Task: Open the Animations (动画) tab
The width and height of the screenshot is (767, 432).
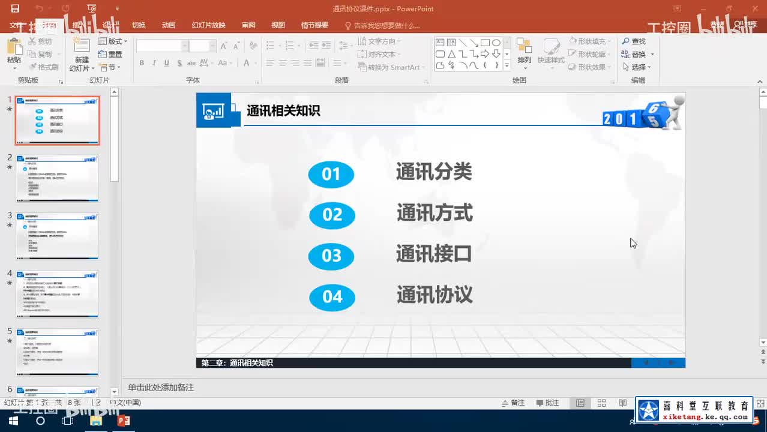Action: pyautogui.click(x=169, y=25)
